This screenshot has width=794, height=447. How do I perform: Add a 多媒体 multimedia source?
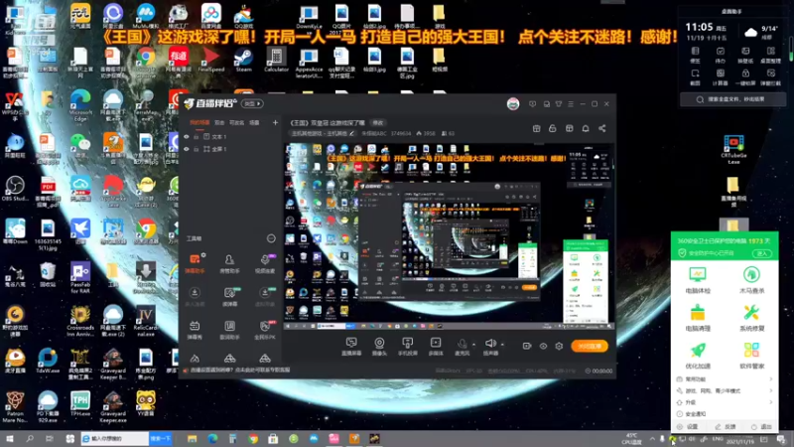436,347
